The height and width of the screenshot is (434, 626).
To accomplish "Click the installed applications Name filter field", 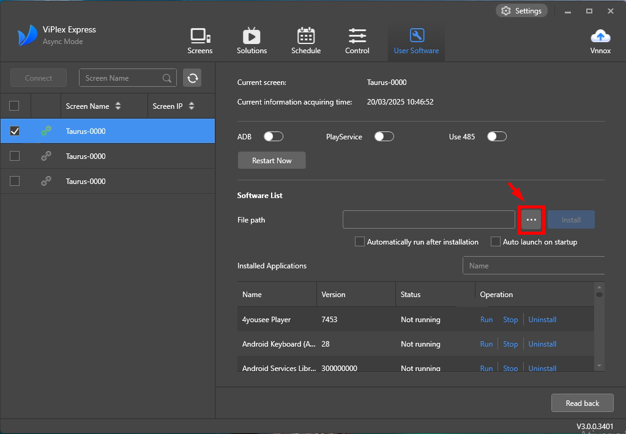I will (534, 266).
